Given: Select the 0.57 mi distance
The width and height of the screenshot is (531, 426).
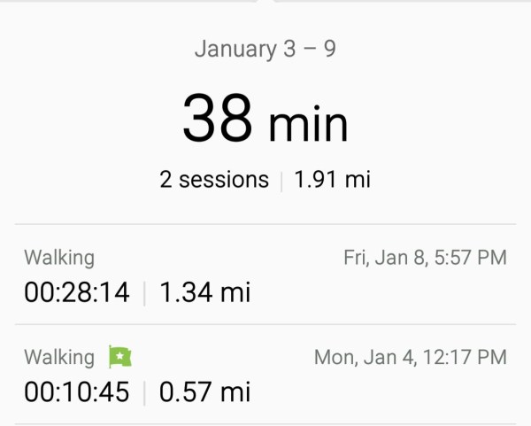Looking at the screenshot, I should pos(205,391).
